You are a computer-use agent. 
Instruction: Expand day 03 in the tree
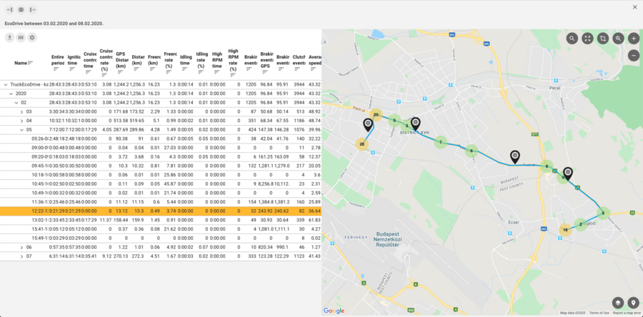pos(22,112)
